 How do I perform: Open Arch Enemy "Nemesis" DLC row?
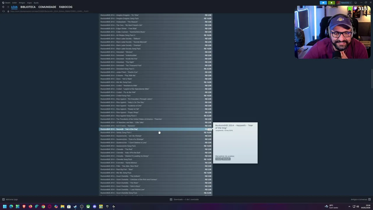(x=156, y=126)
